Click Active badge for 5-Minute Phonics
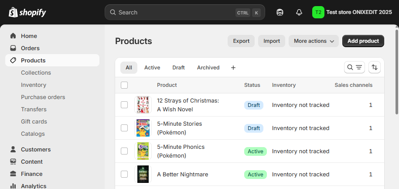 (256, 151)
